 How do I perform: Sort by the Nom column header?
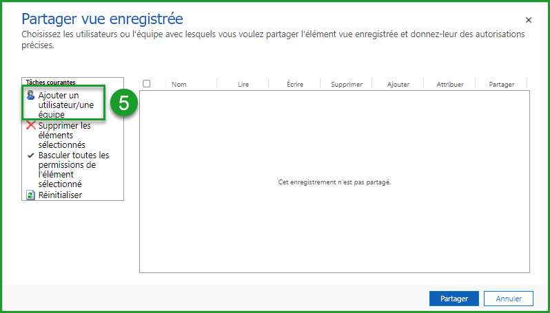[179, 85]
